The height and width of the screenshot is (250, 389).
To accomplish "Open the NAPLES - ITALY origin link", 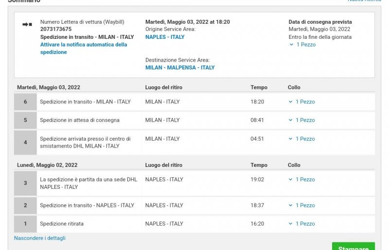I will pyautogui.click(x=165, y=37).
